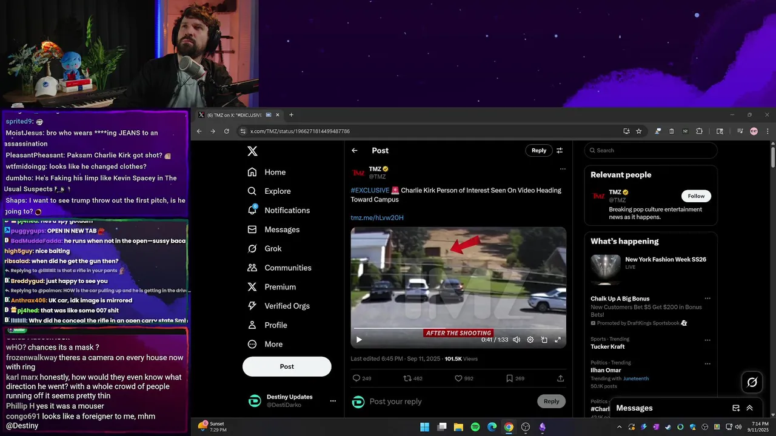
Task: Open Communities in X sidebar
Action: [279, 268]
